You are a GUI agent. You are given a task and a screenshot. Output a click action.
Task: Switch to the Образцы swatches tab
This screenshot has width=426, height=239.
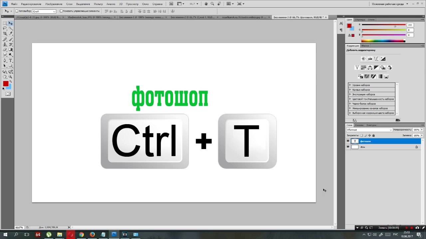click(x=360, y=20)
